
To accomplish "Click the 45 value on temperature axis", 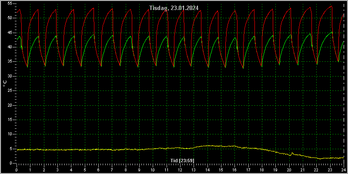I will (9, 33).
